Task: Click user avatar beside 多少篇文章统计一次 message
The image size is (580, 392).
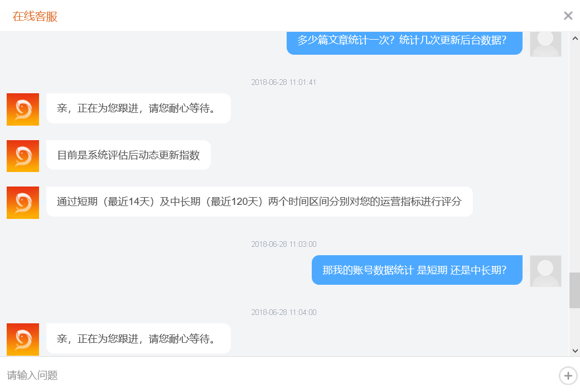Action: click(545, 44)
